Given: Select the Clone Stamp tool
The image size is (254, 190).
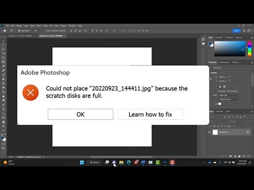Looking at the screenshot, I should click(3, 79).
